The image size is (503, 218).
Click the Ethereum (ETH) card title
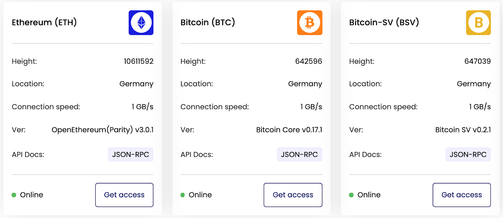tap(44, 22)
